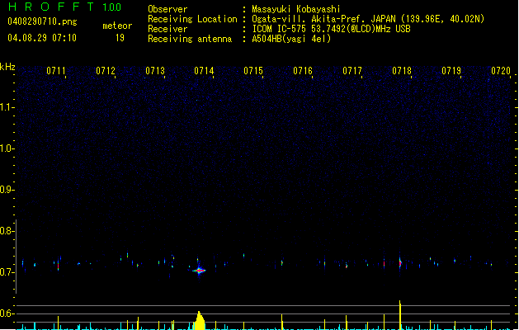Click the 0718 time marker
Screen dimensions: 519x330
tap(402, 71)
